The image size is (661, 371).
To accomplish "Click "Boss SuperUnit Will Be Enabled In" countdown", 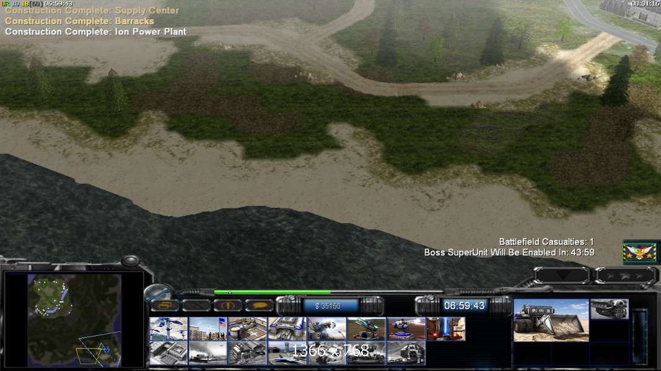I will coord(509,252).
